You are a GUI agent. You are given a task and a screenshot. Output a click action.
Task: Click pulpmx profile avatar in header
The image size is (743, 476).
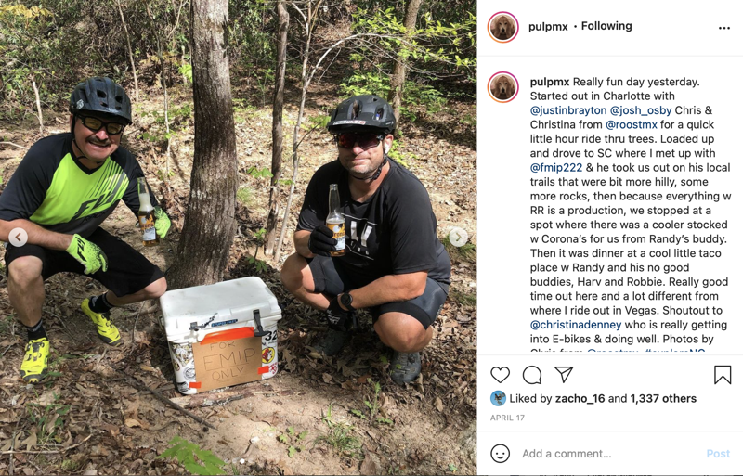[502, 28]
